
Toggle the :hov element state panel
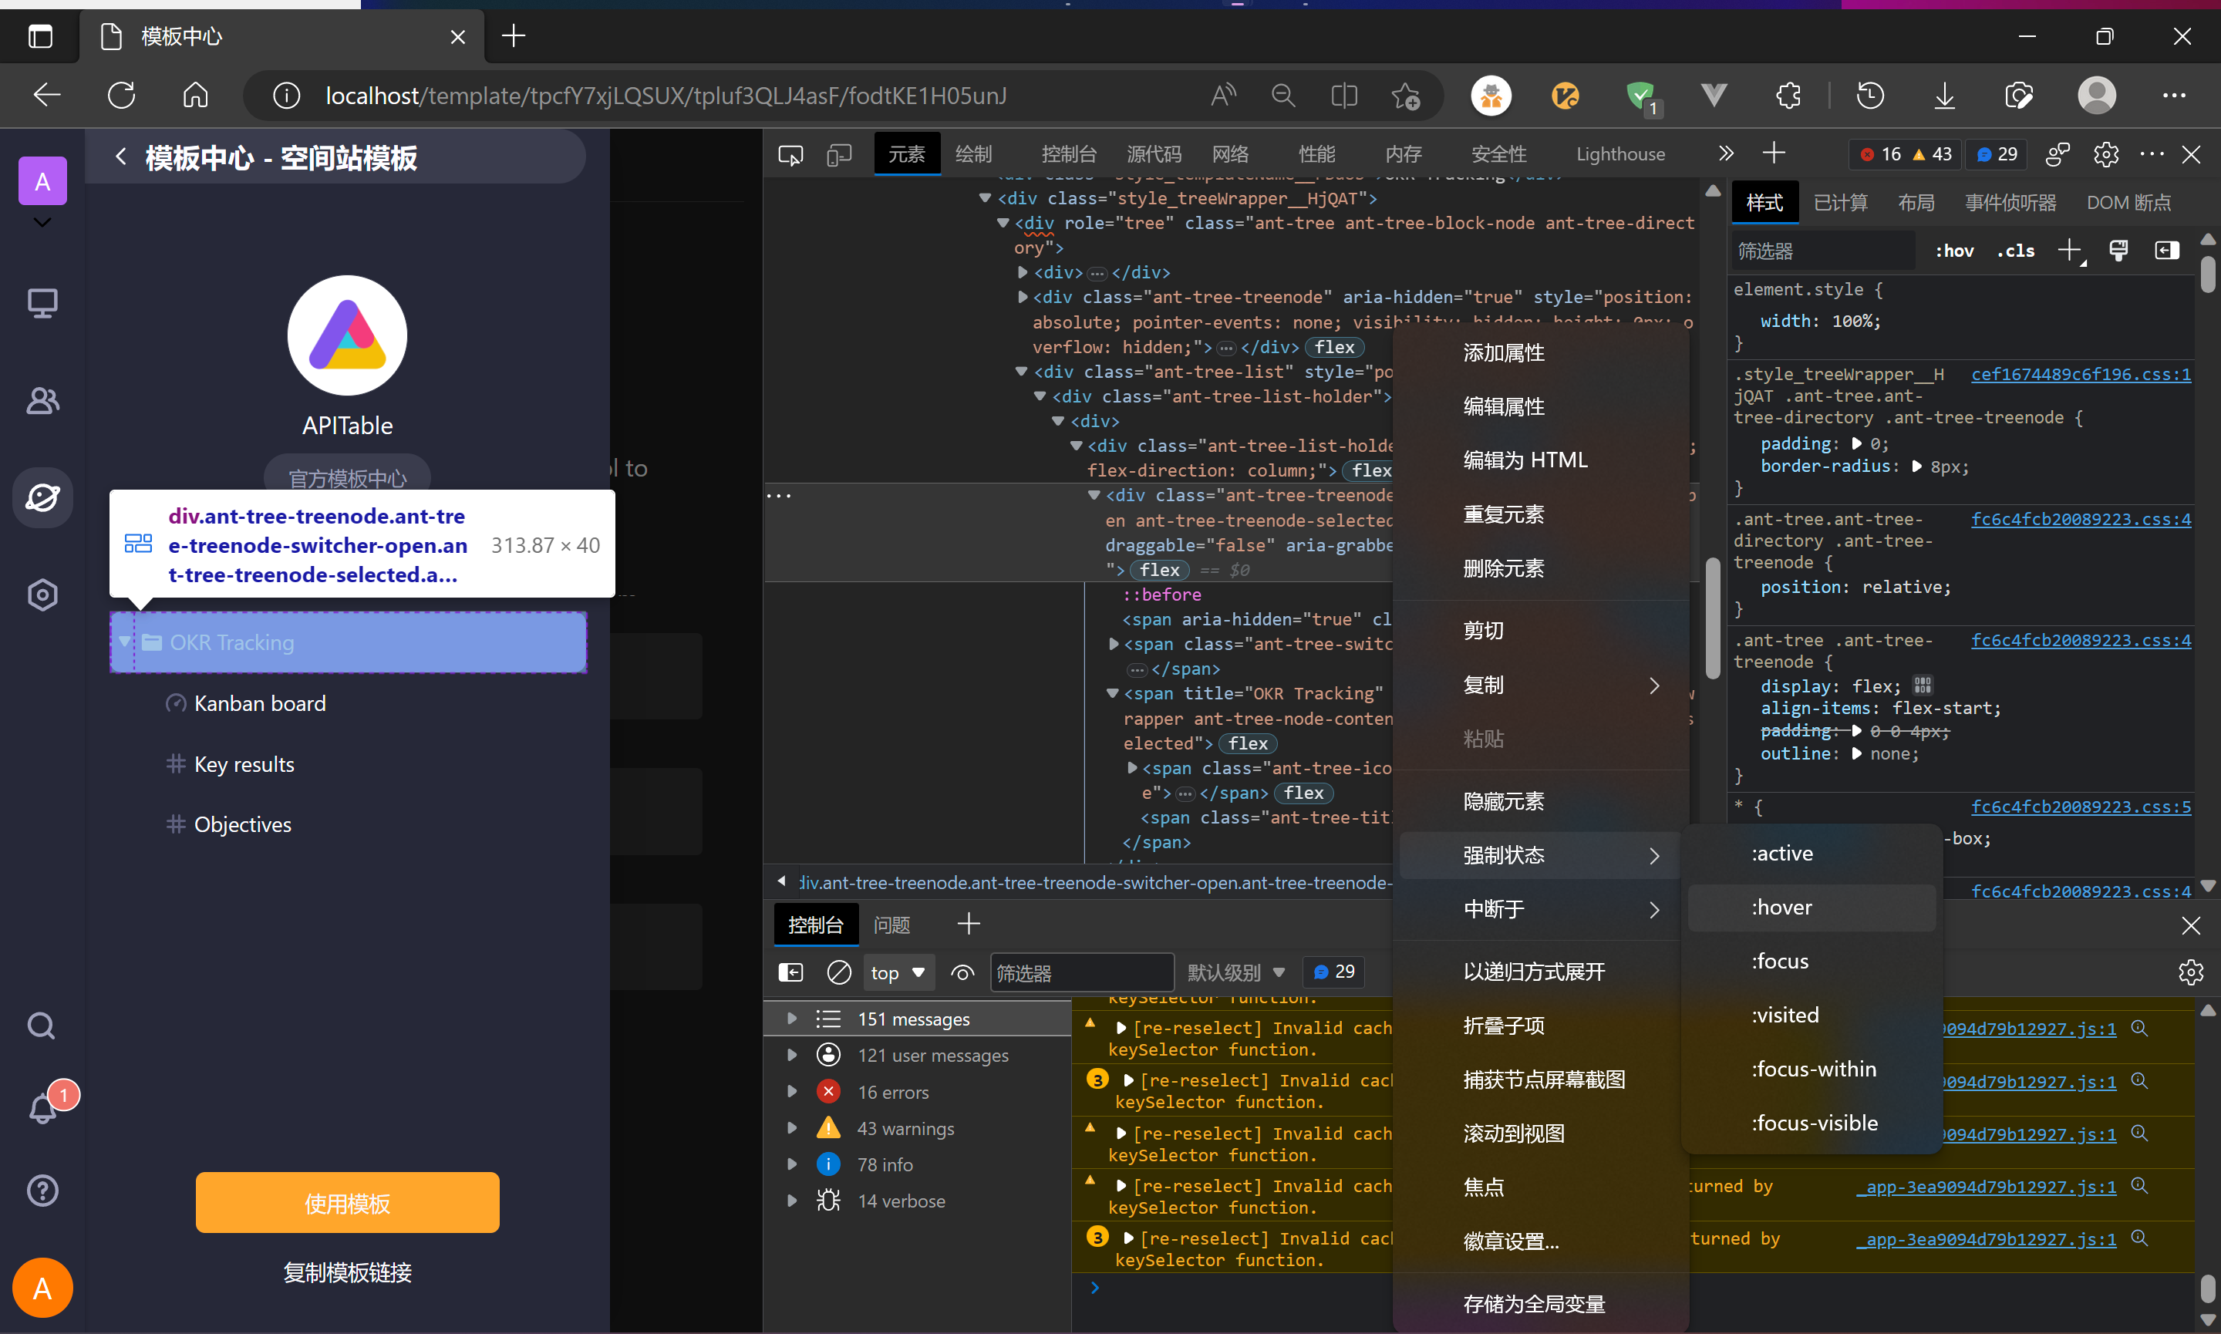1954,251
